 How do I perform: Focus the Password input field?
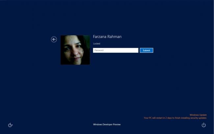[x=116, y=50]
